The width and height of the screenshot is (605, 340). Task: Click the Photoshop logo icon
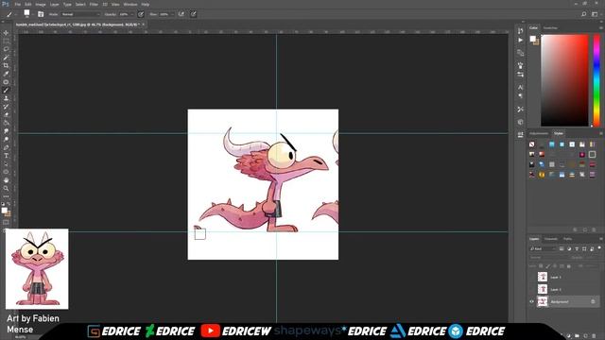(6, 4)
